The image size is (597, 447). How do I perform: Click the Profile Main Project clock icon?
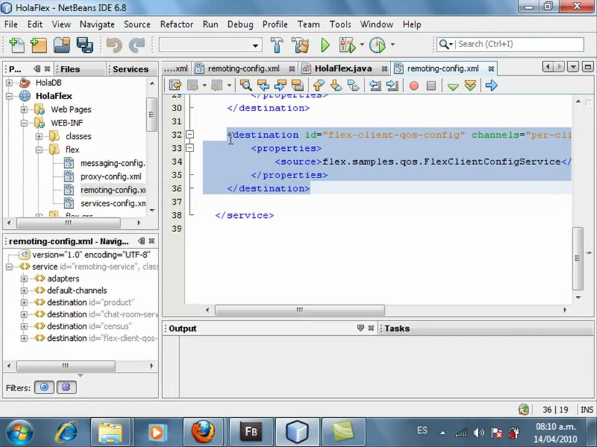click(x=377, y=45)
